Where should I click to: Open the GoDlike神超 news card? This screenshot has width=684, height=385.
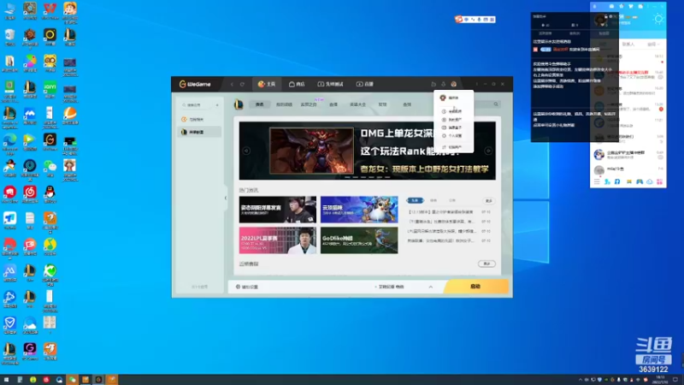coord(359,240)
